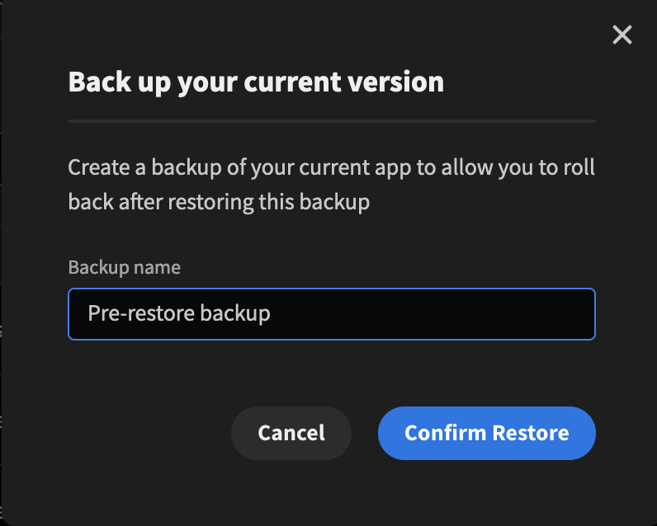Proceed with the blue Confirm Restore button
The height and width of the screenshot is (526, 657).
pos(486,433)
